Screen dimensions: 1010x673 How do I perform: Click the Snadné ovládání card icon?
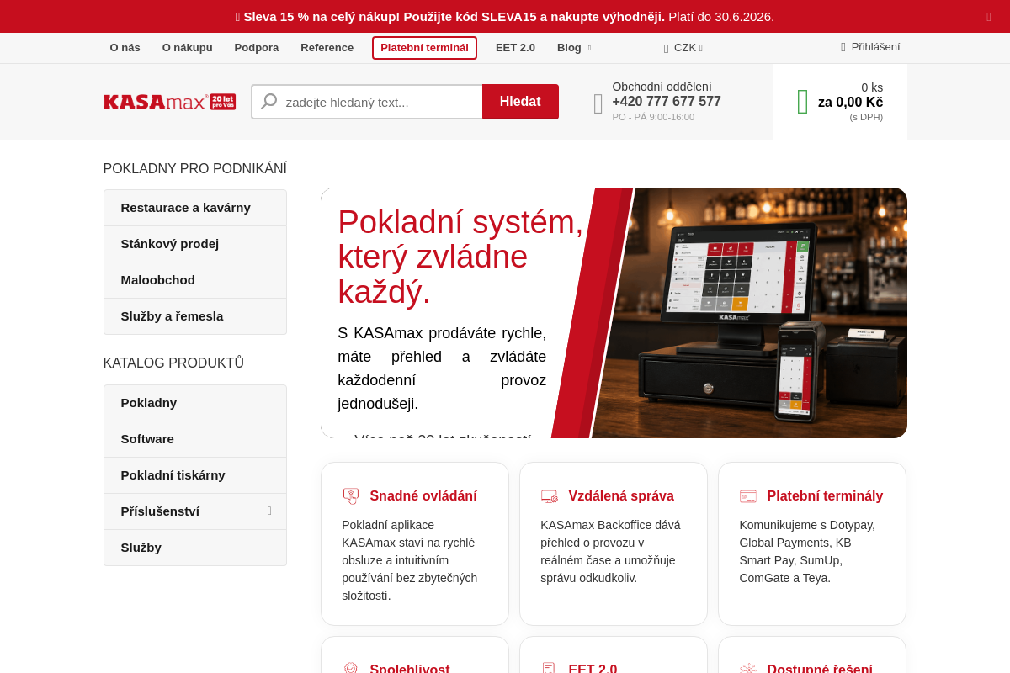pos(351,496)
